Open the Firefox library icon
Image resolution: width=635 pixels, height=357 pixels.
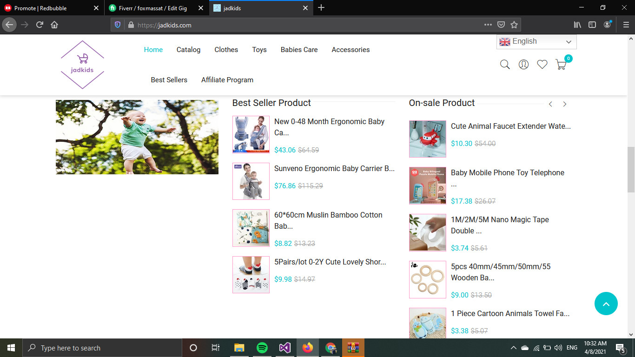click(577, 25)
